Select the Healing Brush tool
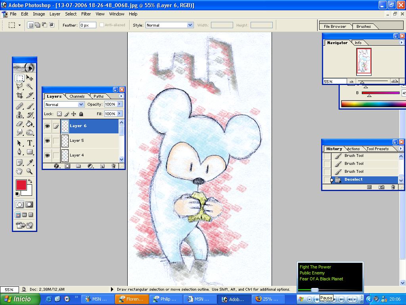 19,106
